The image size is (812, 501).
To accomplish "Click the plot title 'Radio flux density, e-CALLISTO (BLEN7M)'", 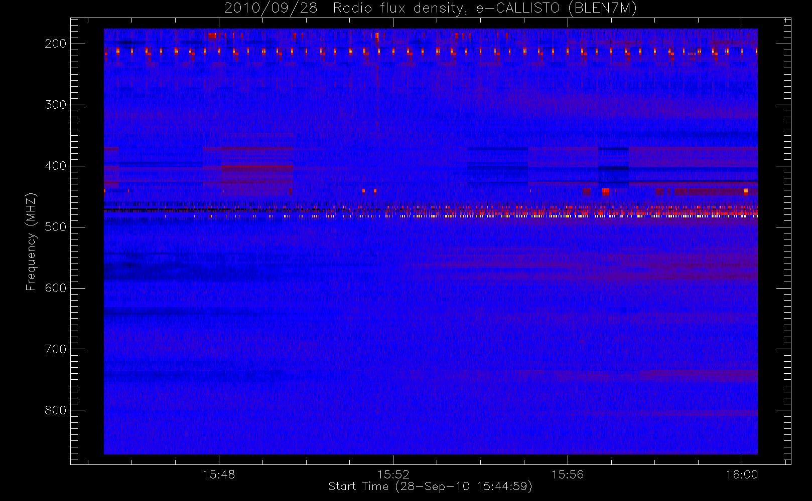I will [x=485, y=9].
